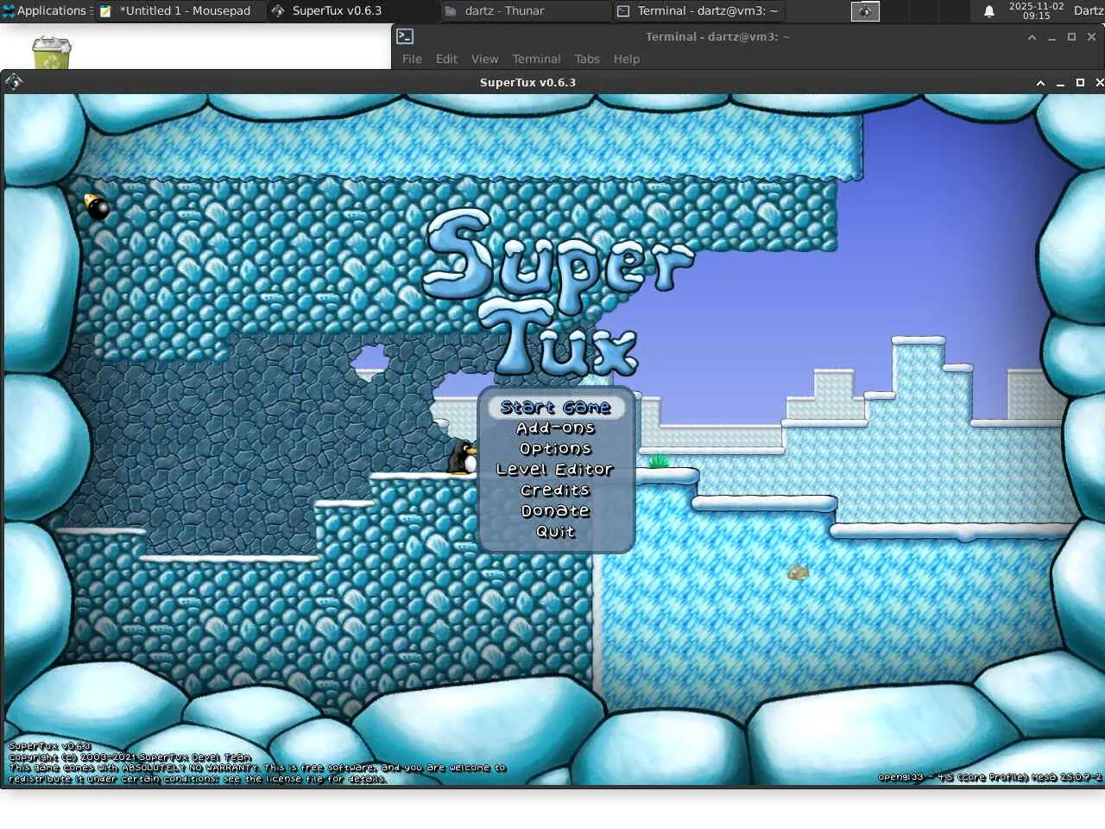Viewport: 1105px width, 829px height.
Task: Maximize the Terminal window
Action: coord(1071,37)
